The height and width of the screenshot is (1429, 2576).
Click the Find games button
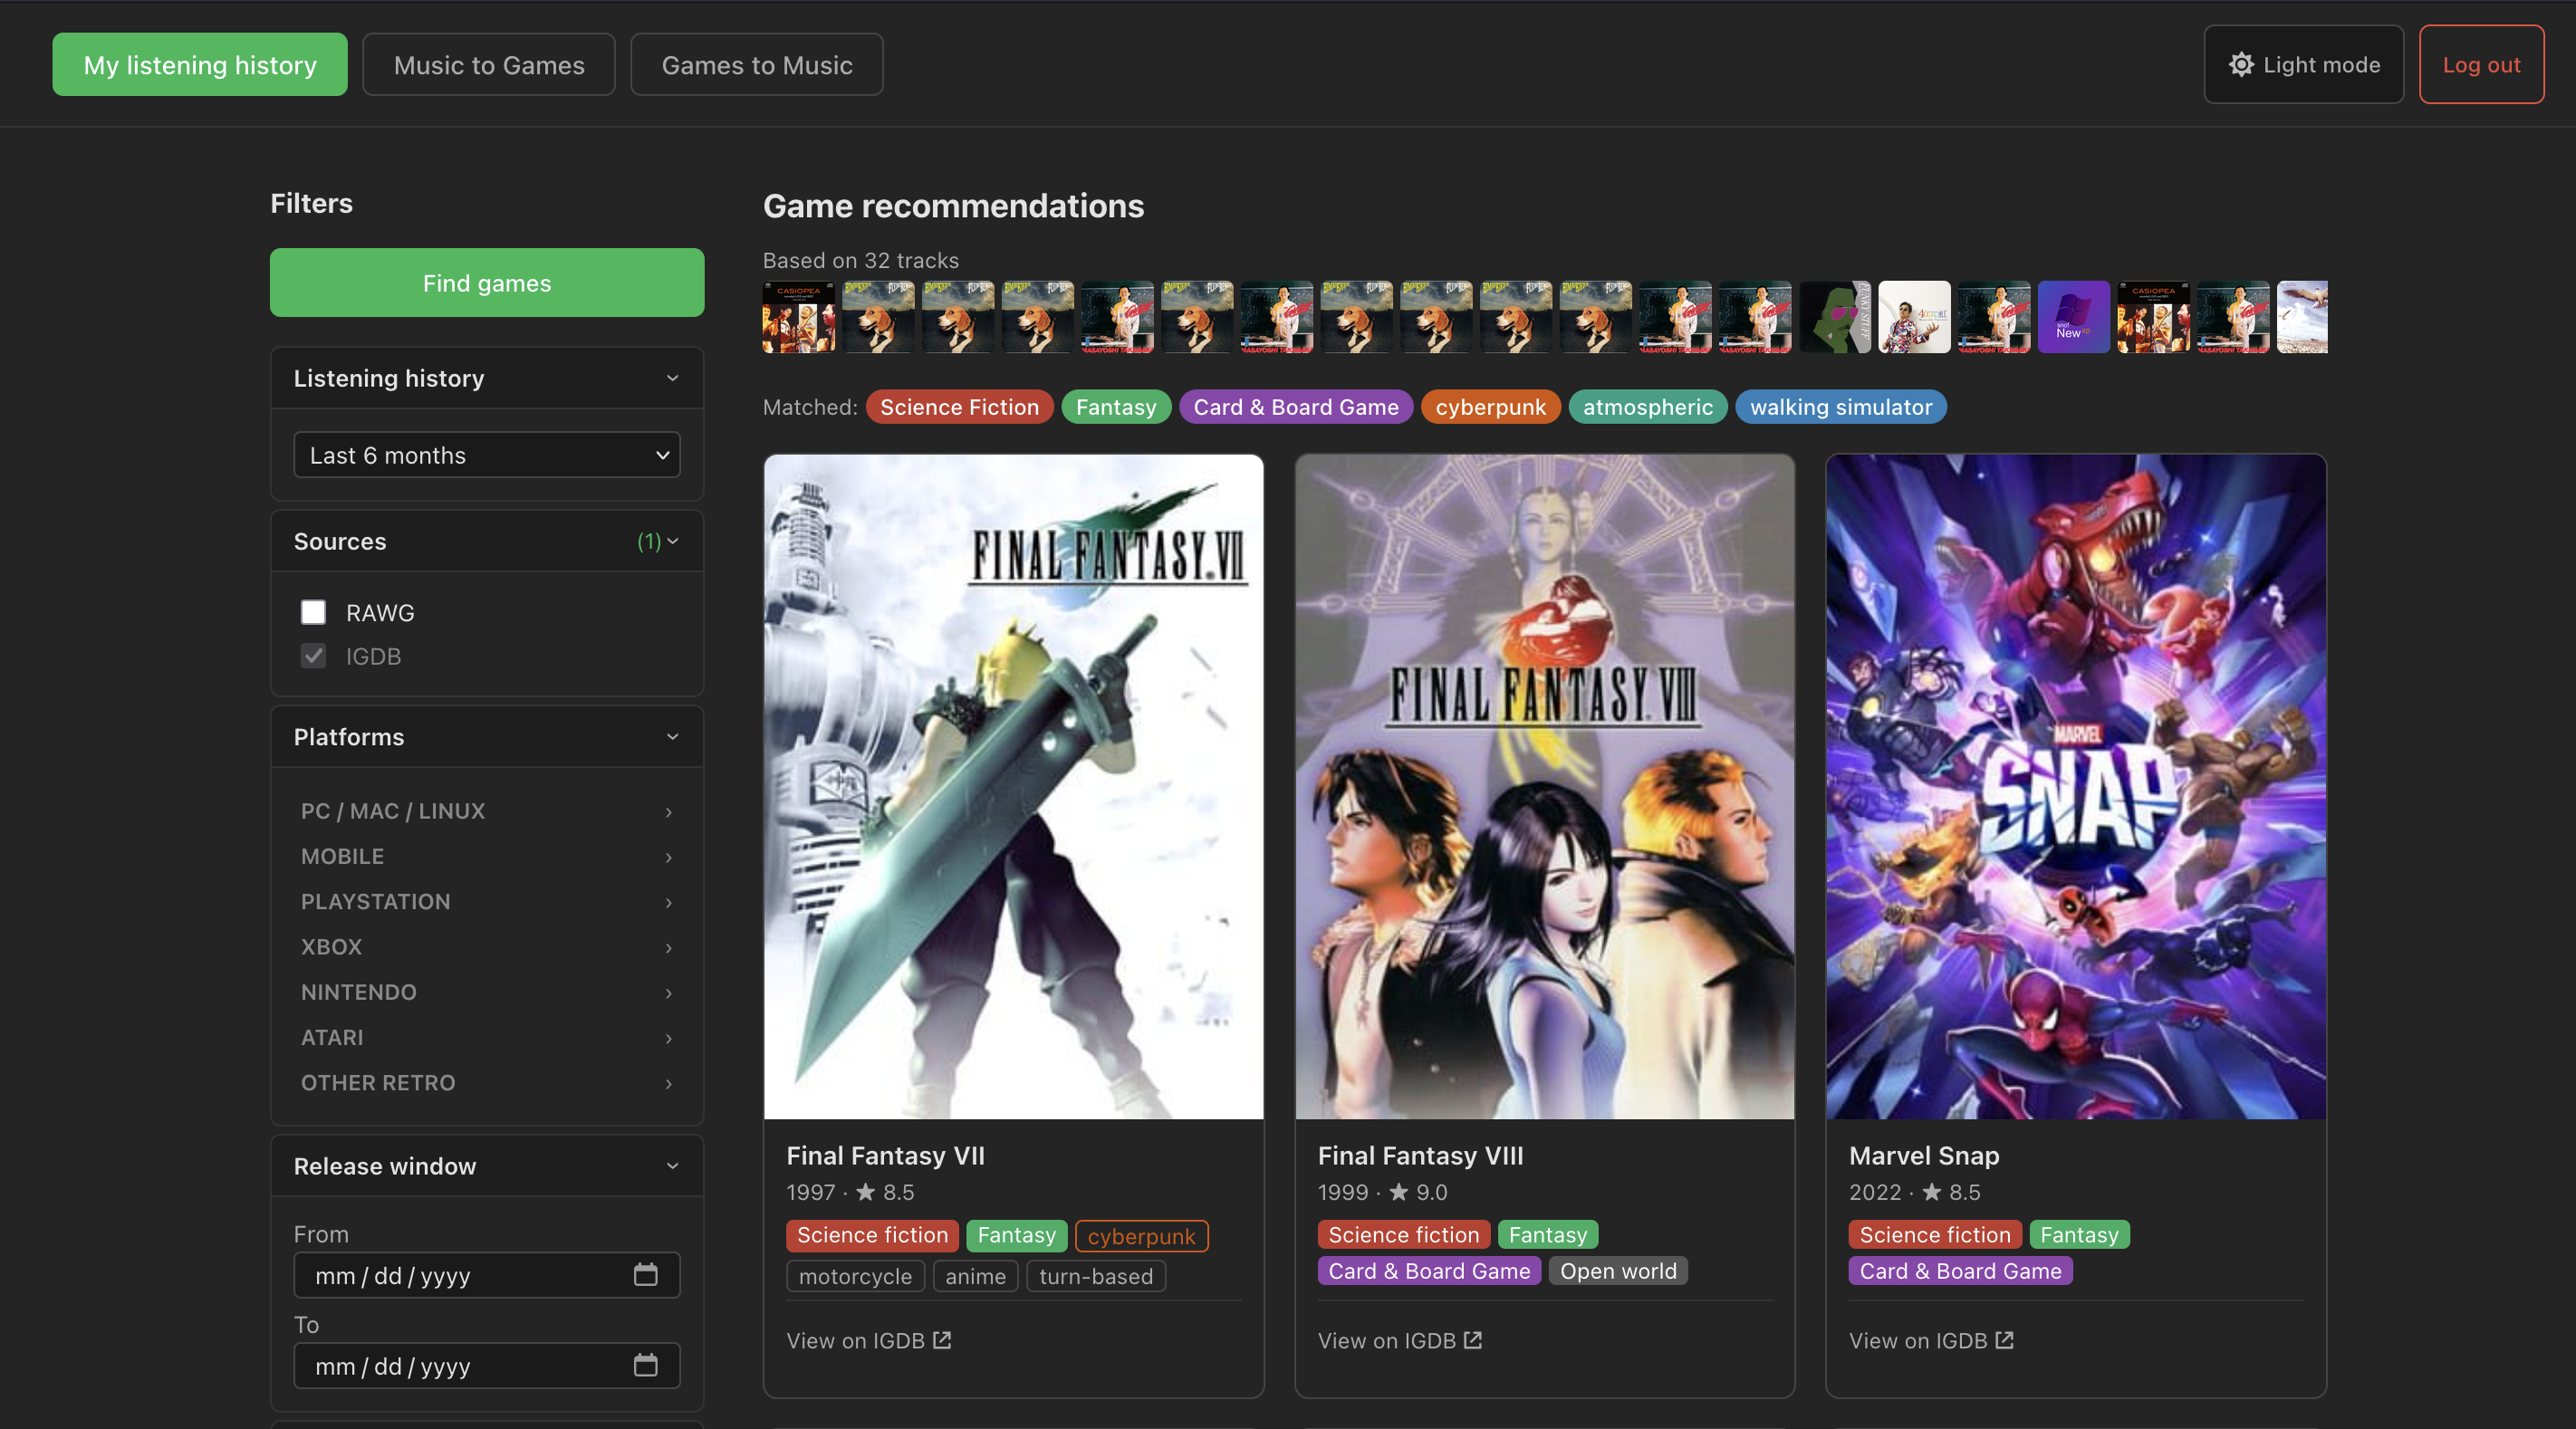[487, 282]
